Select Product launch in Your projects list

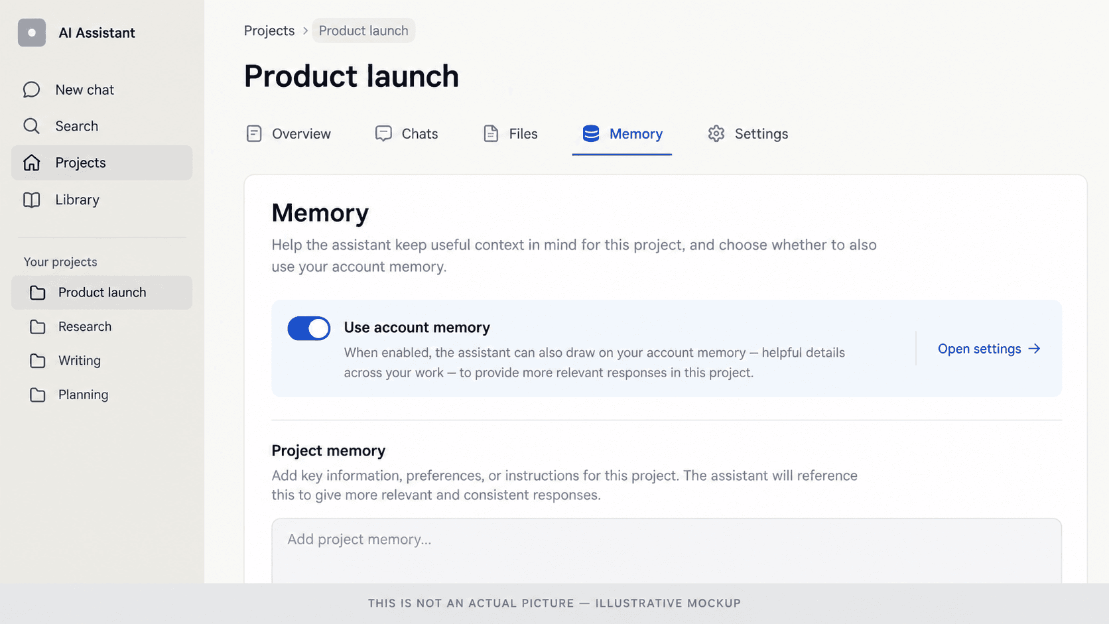click(x=102, y=292)
